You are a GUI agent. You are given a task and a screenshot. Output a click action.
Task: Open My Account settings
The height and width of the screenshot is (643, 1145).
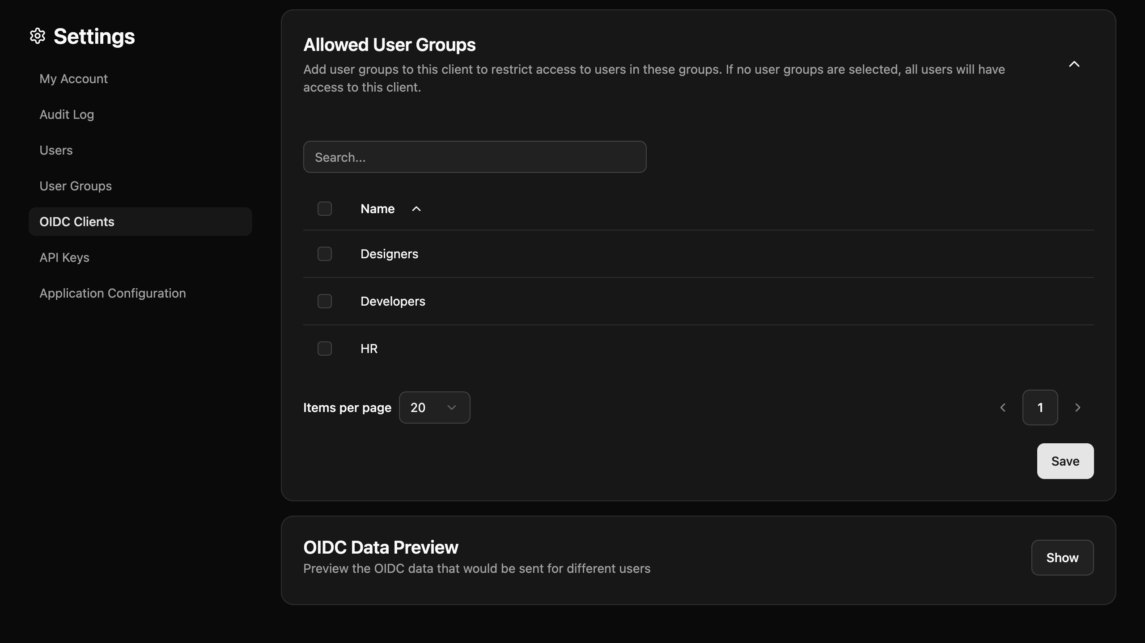click(73, 79)
